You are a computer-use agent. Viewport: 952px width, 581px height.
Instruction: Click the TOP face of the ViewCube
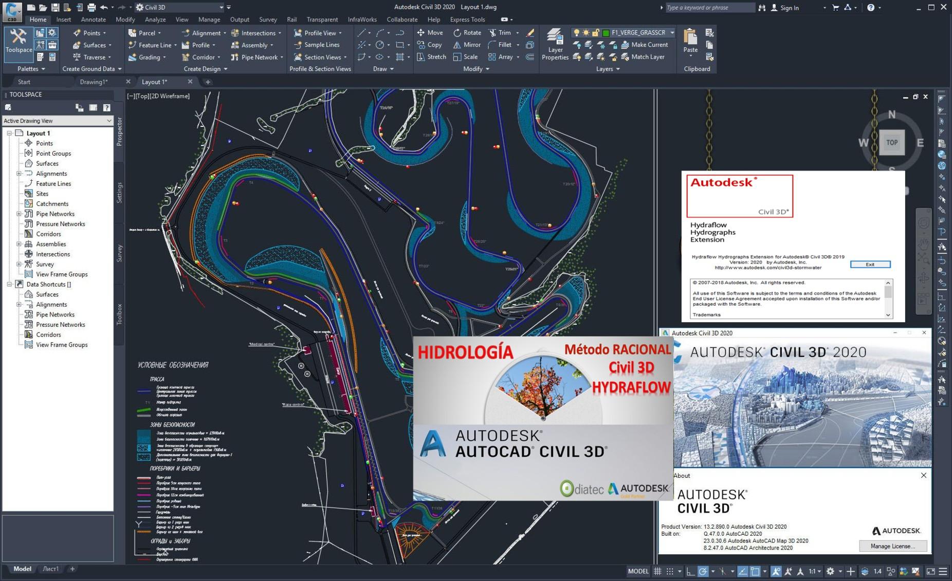coord(892,143)
